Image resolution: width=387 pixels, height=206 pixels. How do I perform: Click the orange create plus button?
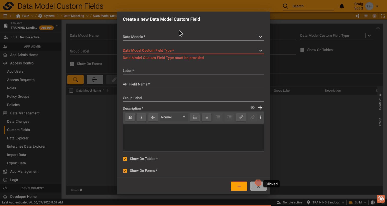tap(239, 186)
